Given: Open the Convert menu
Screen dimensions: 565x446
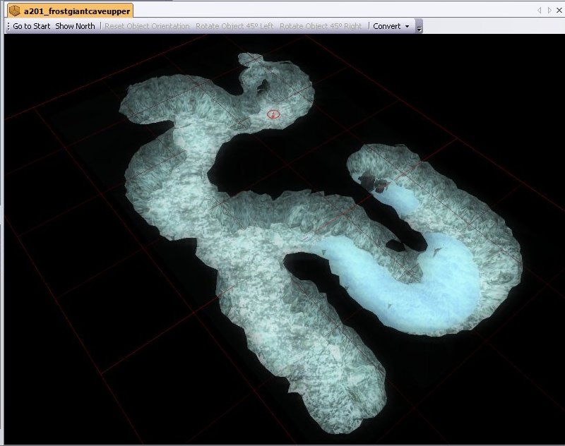Looking at the screenshot, I should coord(386,26).
